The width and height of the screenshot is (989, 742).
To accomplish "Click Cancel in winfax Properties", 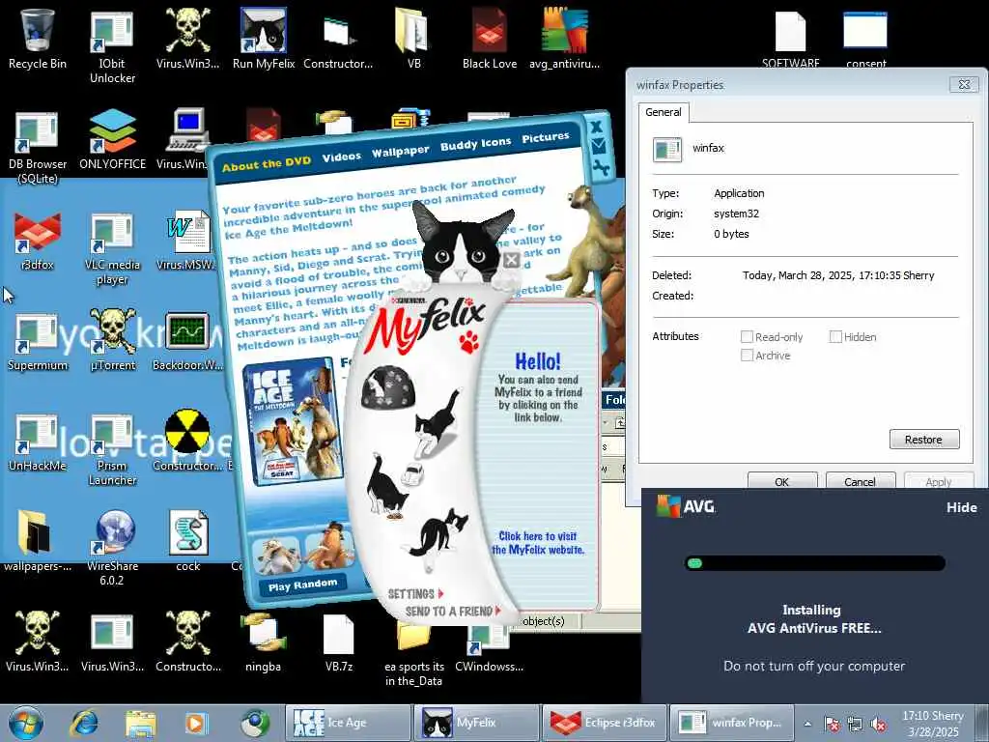I will click(860, 481).
